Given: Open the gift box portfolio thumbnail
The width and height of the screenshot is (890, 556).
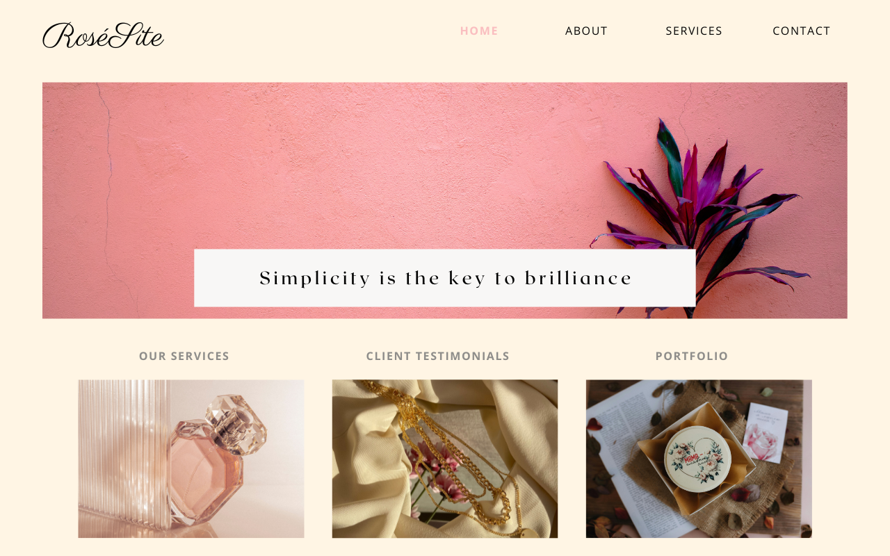Looking at the screenshot, I should (699, 459).
